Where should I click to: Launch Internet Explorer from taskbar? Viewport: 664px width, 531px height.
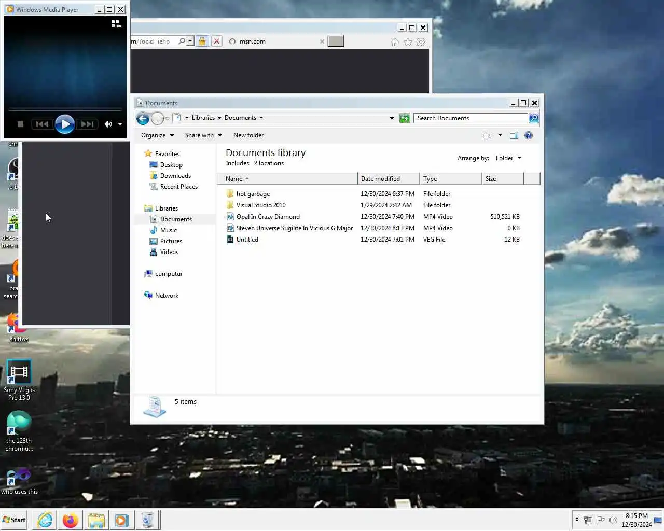[x=45, y=520]
